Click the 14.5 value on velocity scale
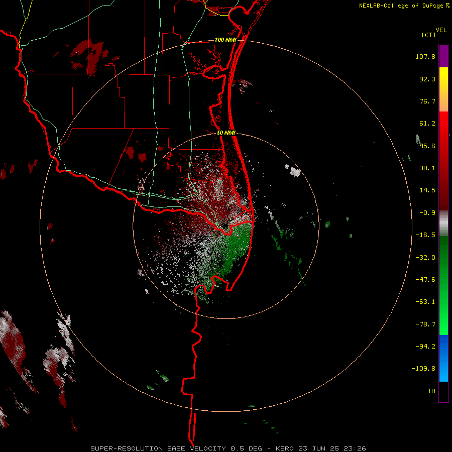Image resolution: width=452 pixels, height=452 pixels. click(x=427, y=190)
